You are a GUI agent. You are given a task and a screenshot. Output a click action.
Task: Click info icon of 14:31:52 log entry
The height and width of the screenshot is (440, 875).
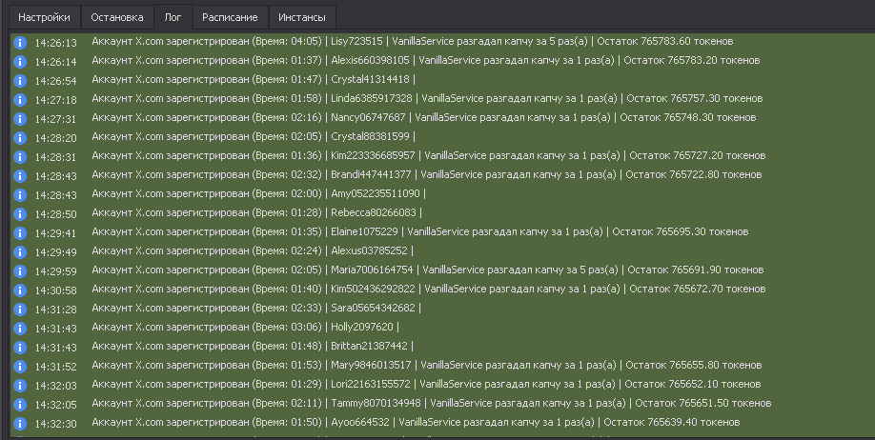(x=20, y=367)
